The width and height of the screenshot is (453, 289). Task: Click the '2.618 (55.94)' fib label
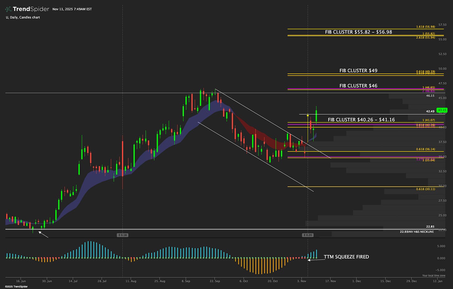click(x=426, y=38)
